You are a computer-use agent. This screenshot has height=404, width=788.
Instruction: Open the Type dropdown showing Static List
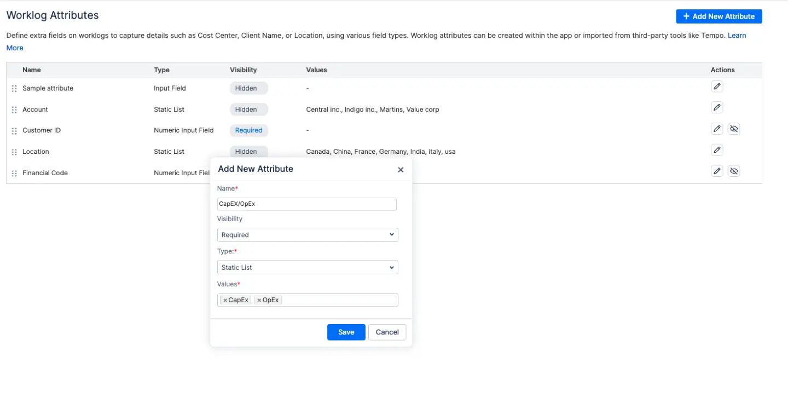tap(307, 267)
